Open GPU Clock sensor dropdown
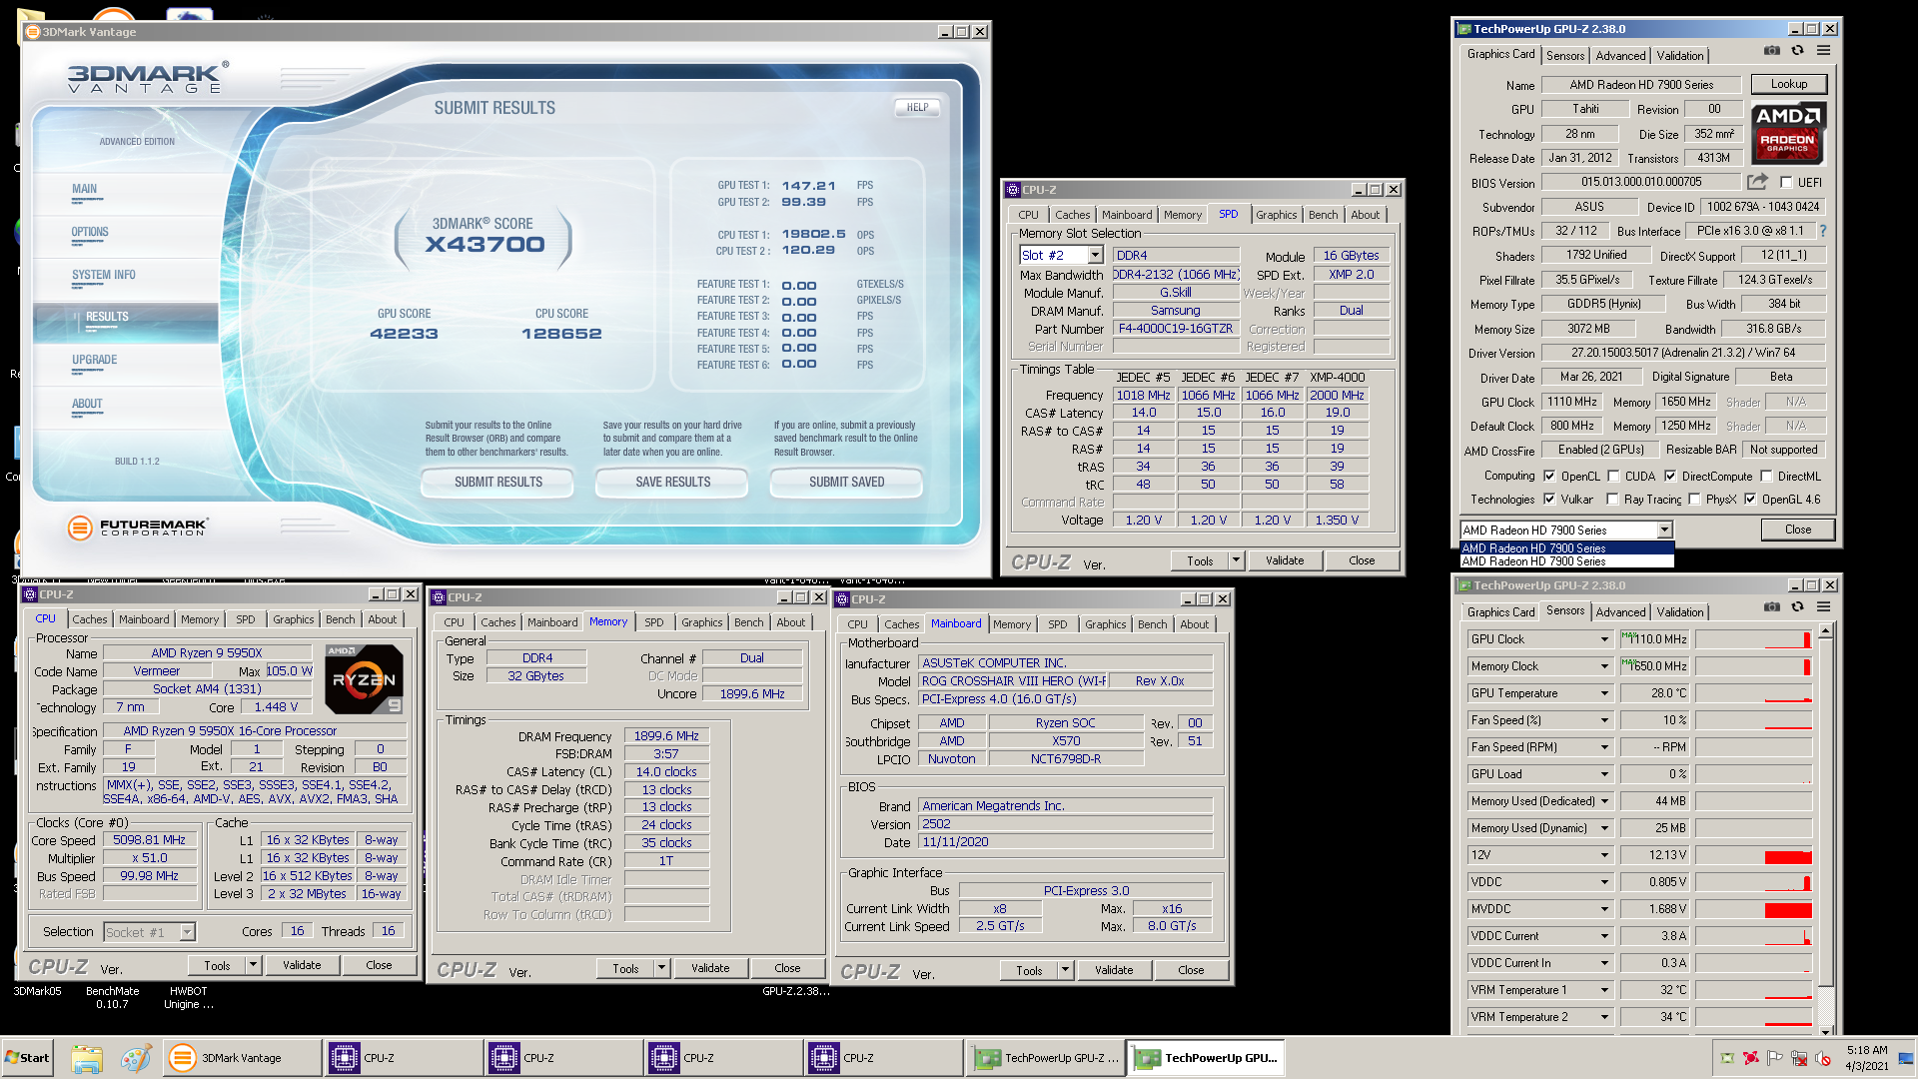The width and height of the screenshot is (1918, 1079). tap(1605, 639)
